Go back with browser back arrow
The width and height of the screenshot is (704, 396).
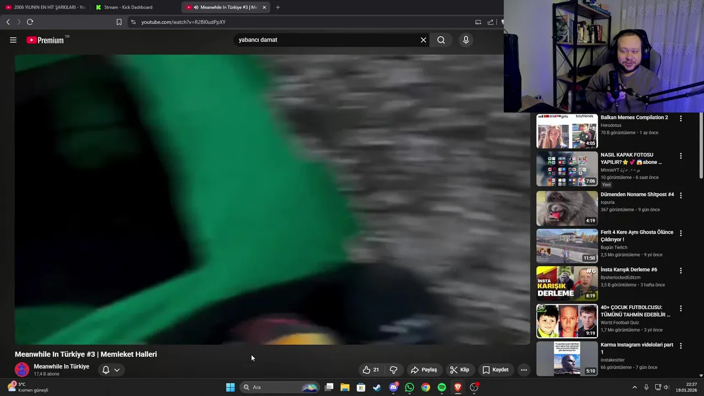8,22
